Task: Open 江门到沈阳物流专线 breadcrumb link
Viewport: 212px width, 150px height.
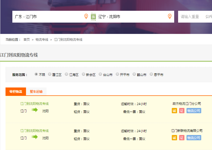Action: 68,39
